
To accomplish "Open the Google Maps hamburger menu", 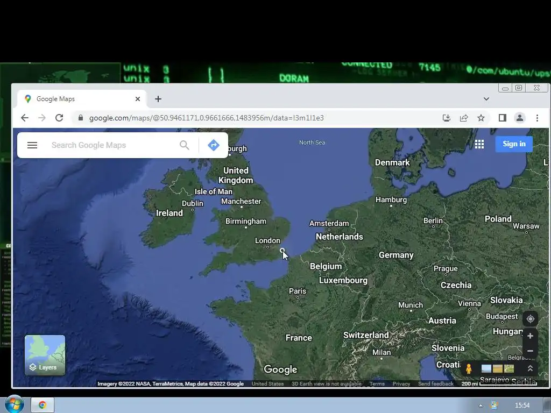I will click(32, 145).
